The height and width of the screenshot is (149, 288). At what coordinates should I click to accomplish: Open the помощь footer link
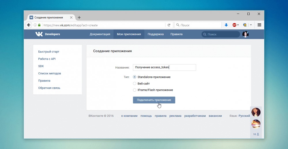point(146,116)
